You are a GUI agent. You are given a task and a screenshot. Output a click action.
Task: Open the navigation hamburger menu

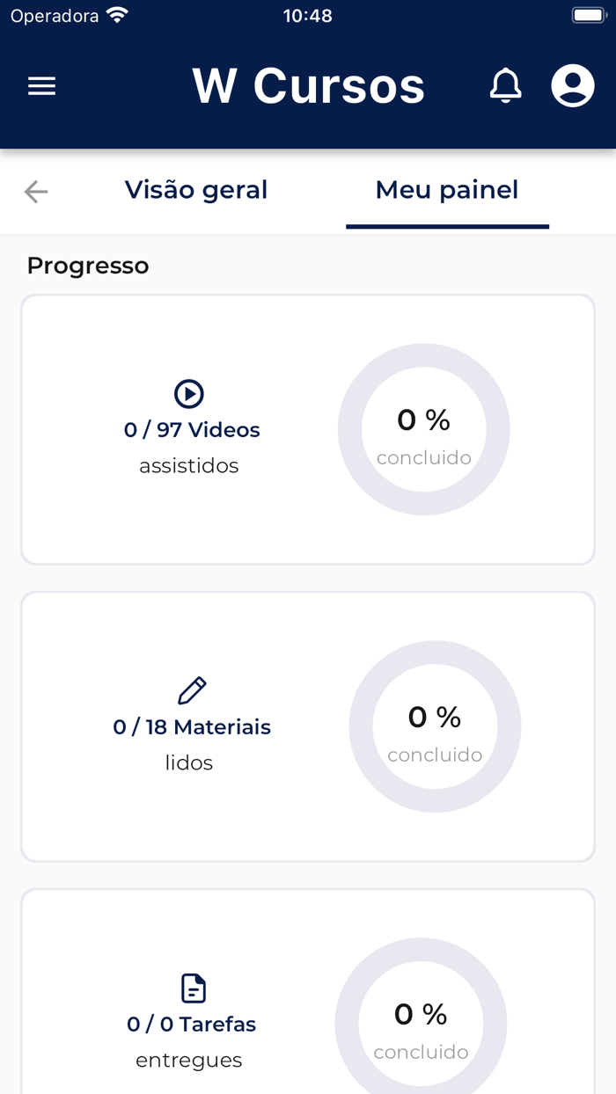41,86
